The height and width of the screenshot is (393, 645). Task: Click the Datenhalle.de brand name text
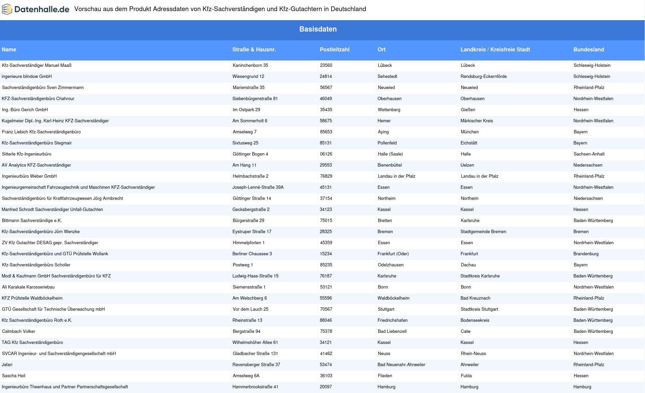[42, 9]
